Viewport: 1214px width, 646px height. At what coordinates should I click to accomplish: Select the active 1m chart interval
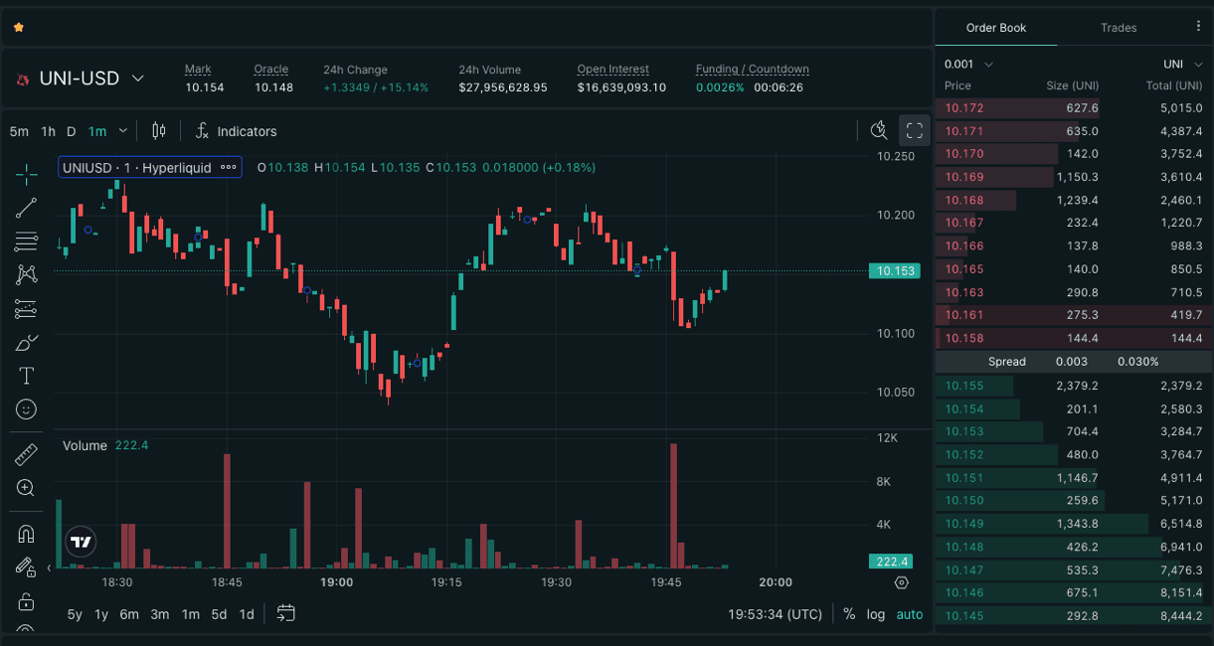[97, 131]
